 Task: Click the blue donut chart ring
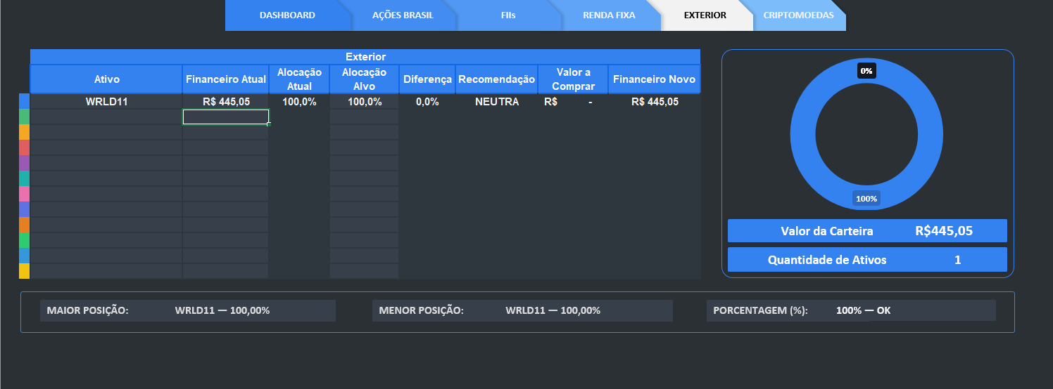click(x=802, y=134)
